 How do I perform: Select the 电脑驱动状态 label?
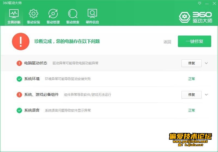(x=36, y=63)
